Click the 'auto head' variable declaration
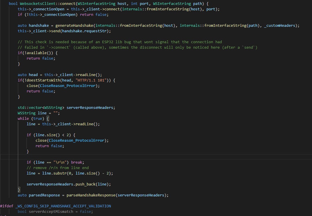 click(x=28, y=75)
